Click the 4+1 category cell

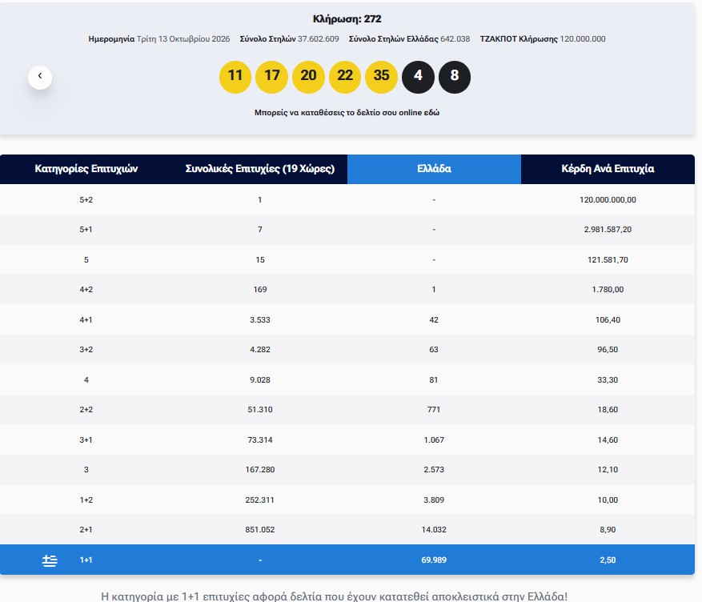pyautogui.click(x=86, y=319)
